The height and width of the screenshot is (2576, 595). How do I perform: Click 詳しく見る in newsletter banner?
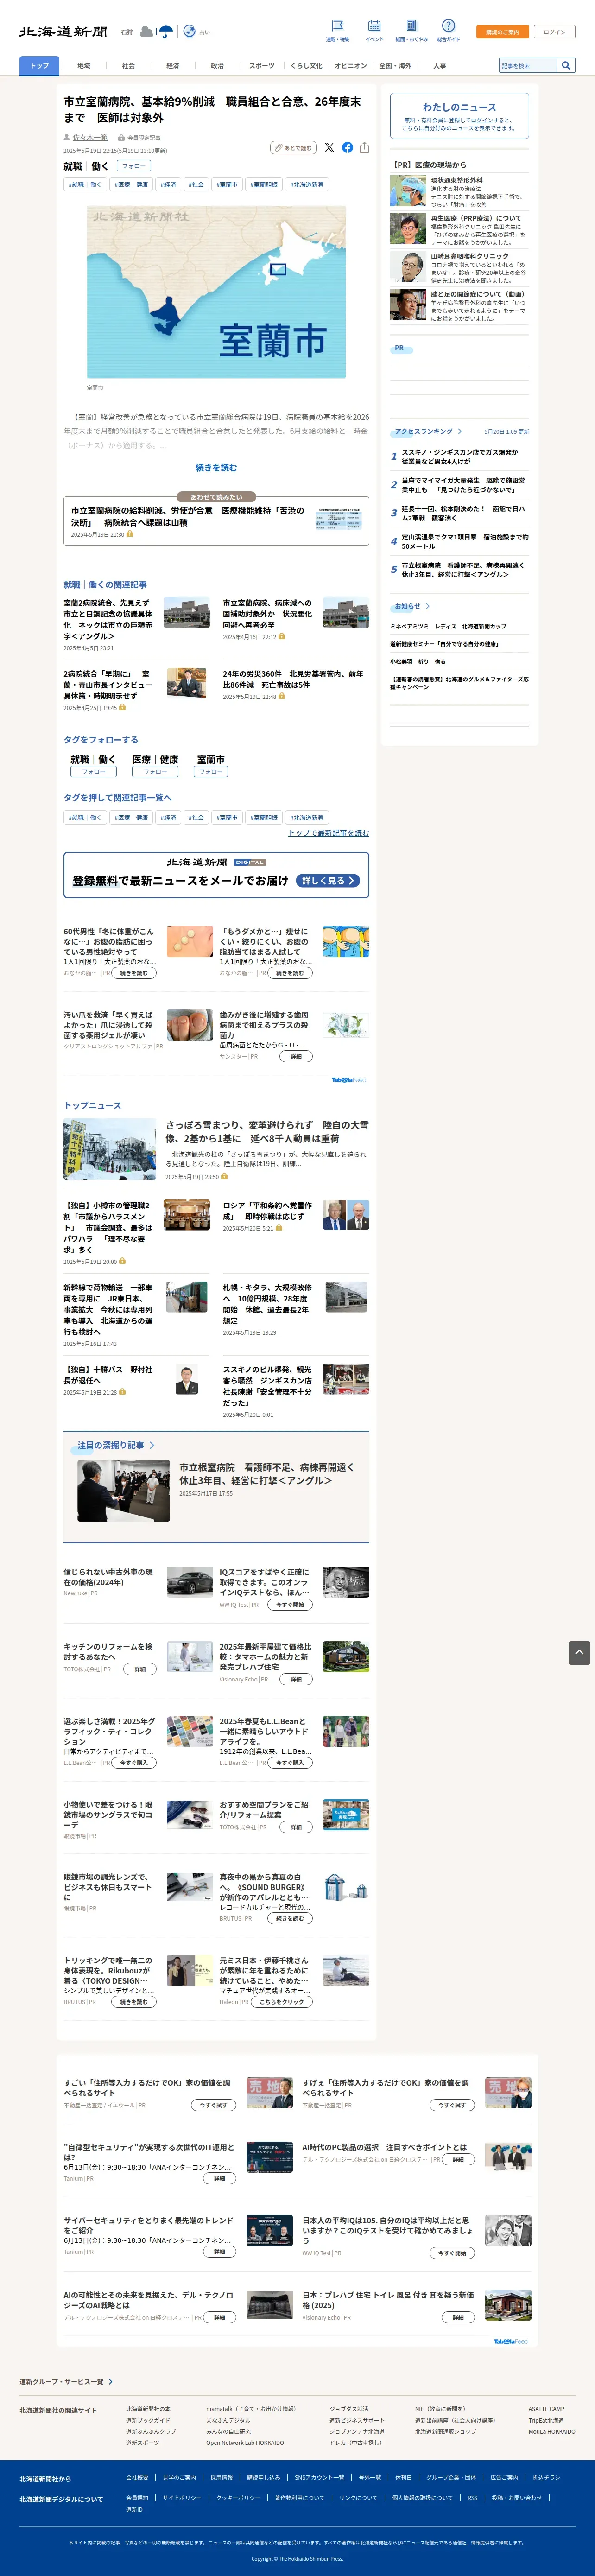329,881
